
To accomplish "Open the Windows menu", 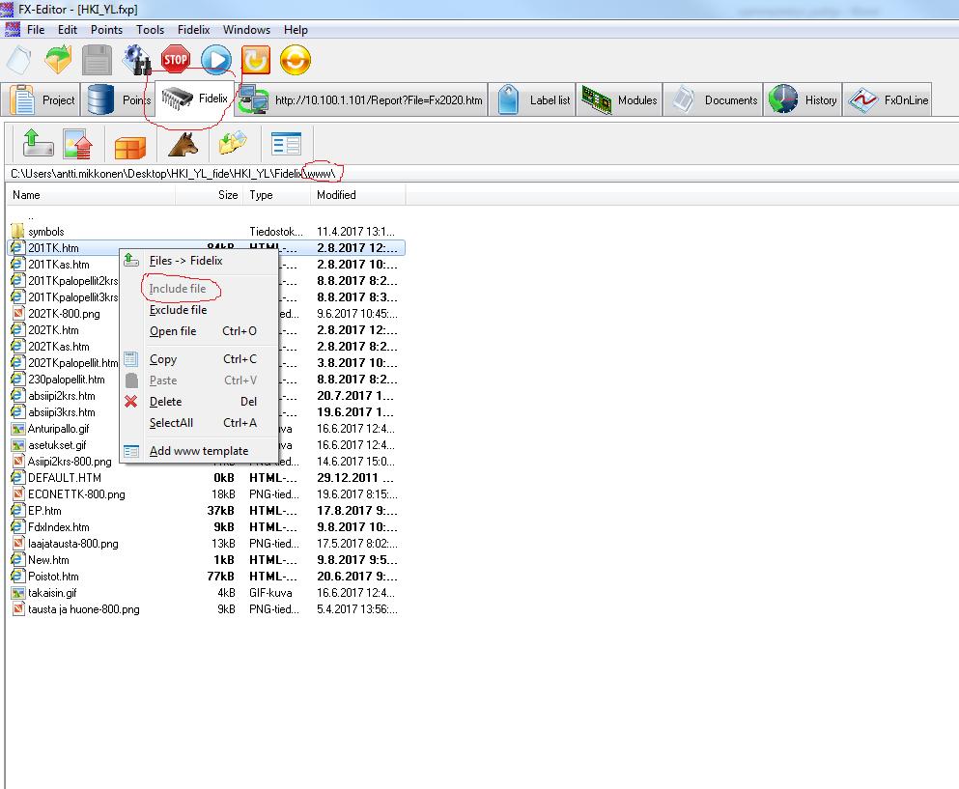I will click(x=246, y=29).
